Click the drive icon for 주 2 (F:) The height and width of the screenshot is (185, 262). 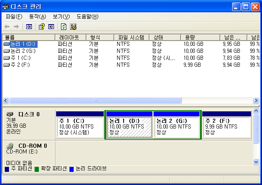(x=7, y=65)
